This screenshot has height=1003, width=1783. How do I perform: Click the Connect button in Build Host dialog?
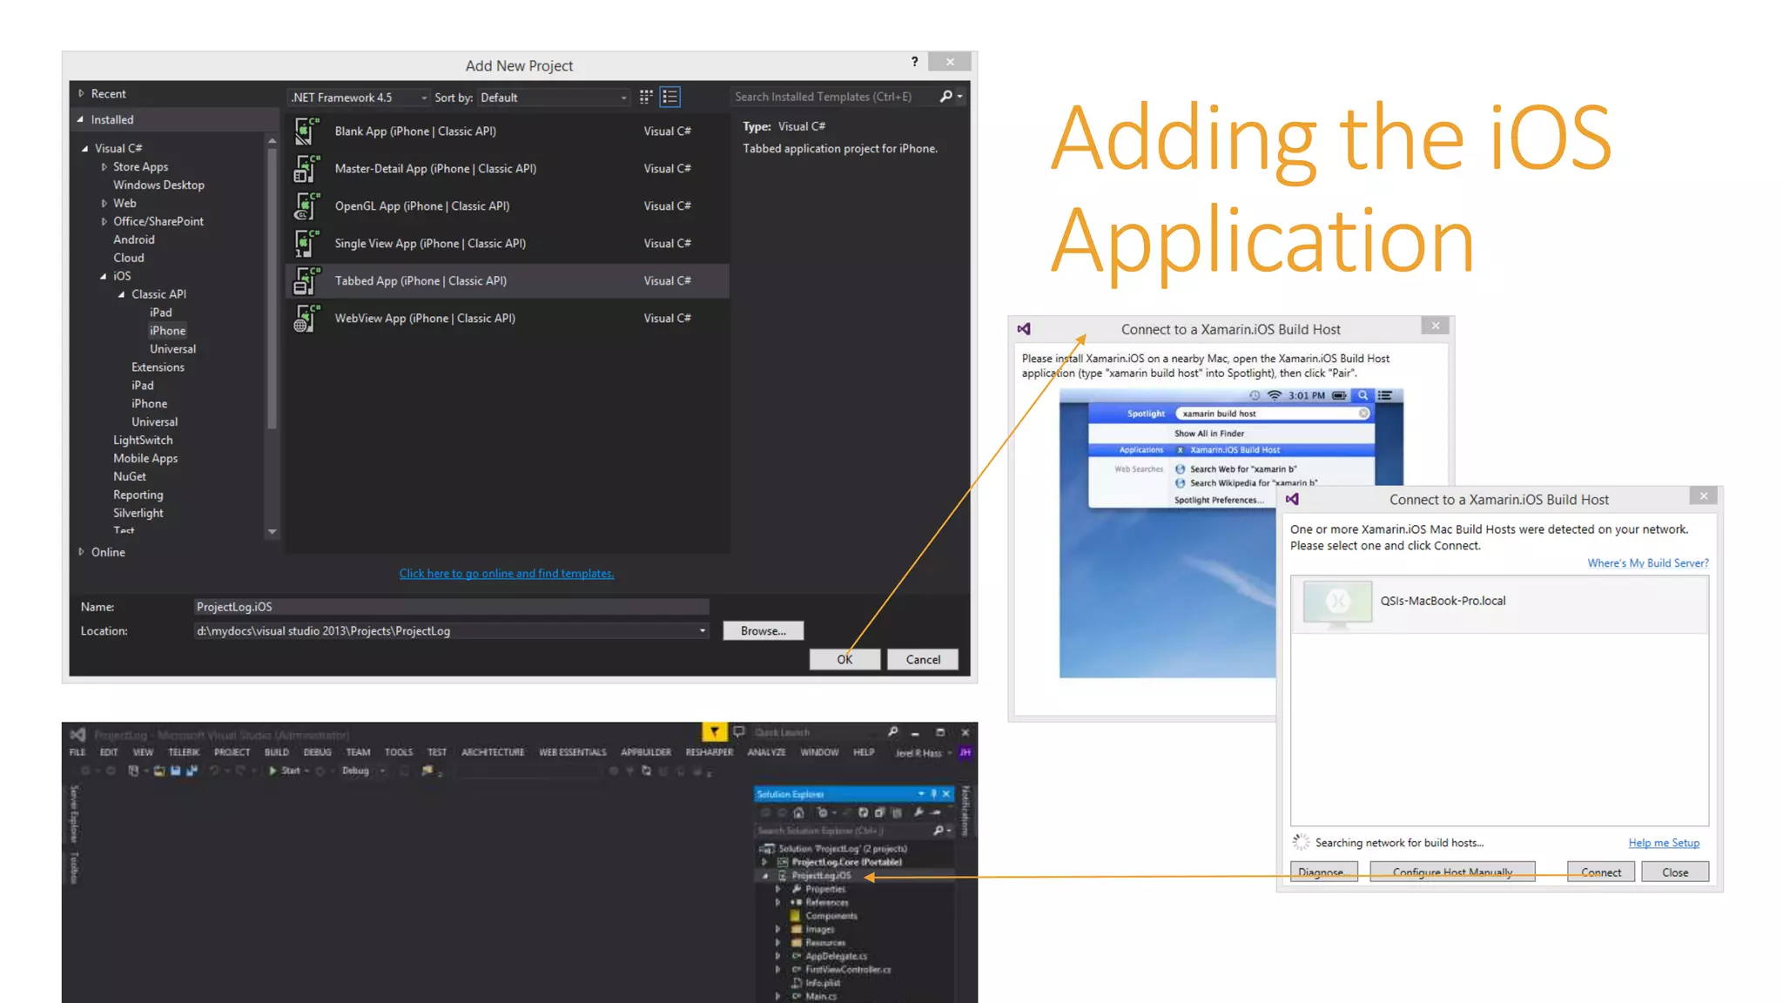[x=1601, y=872]
